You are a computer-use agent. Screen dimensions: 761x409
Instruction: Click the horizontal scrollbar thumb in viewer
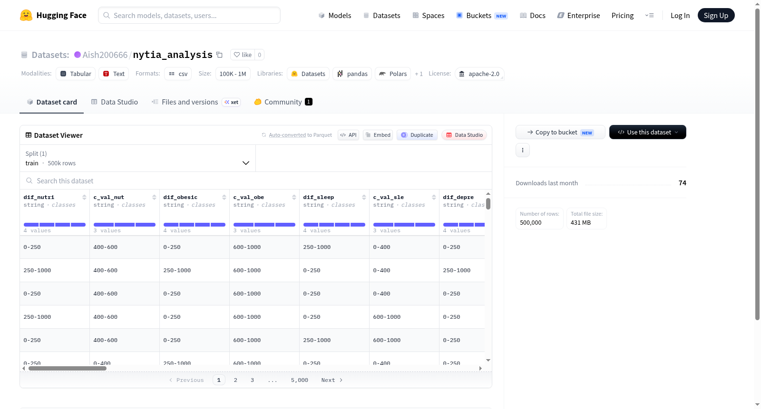click(68, 368)
